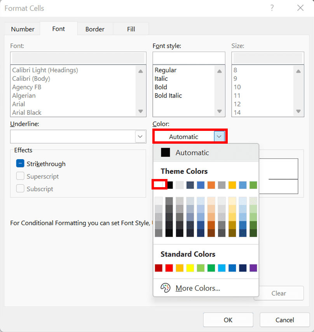Open the Underline dropdown
Image resolution: width=314 pixels, height=332 pixels.
[140, 137]
